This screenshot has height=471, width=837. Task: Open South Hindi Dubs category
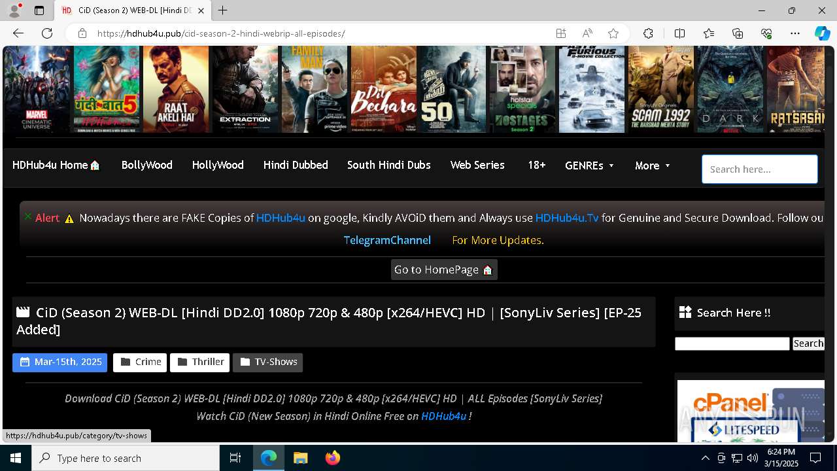click(388, 166)
